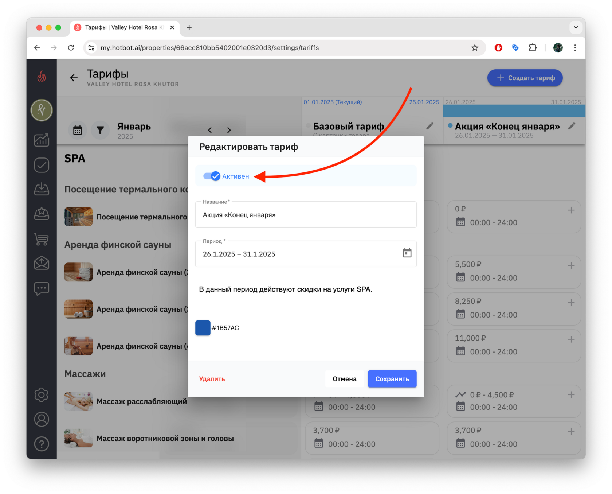
Task: Open the settings gear in sidebar
Action: pos(42,395)
